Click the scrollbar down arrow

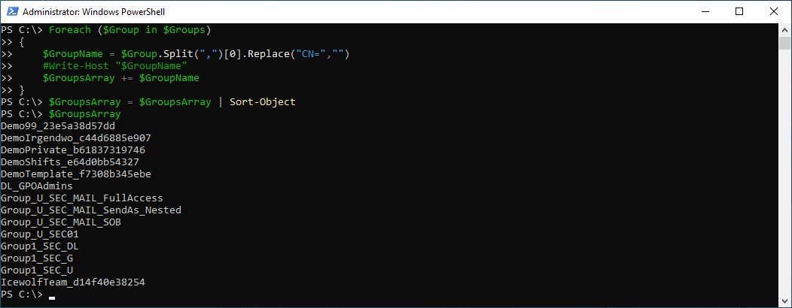tap(784, 301)
